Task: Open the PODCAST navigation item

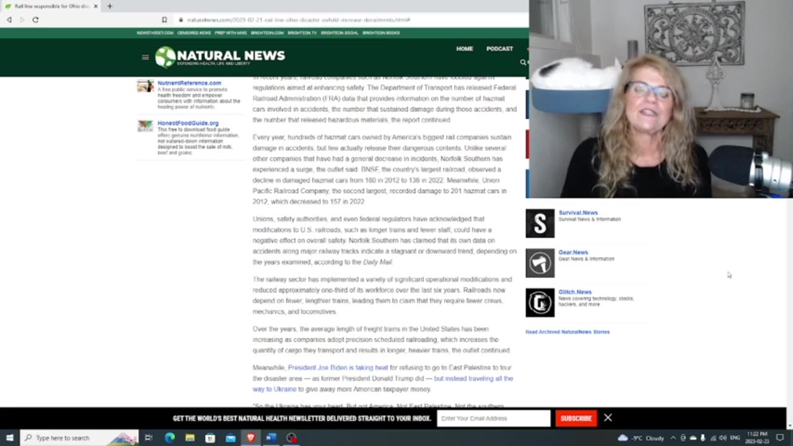Action: tap(499, 48)
